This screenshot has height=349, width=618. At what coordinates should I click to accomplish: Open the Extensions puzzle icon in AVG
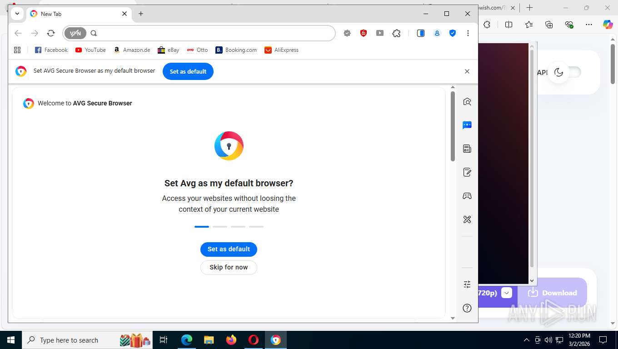point(397,33)
